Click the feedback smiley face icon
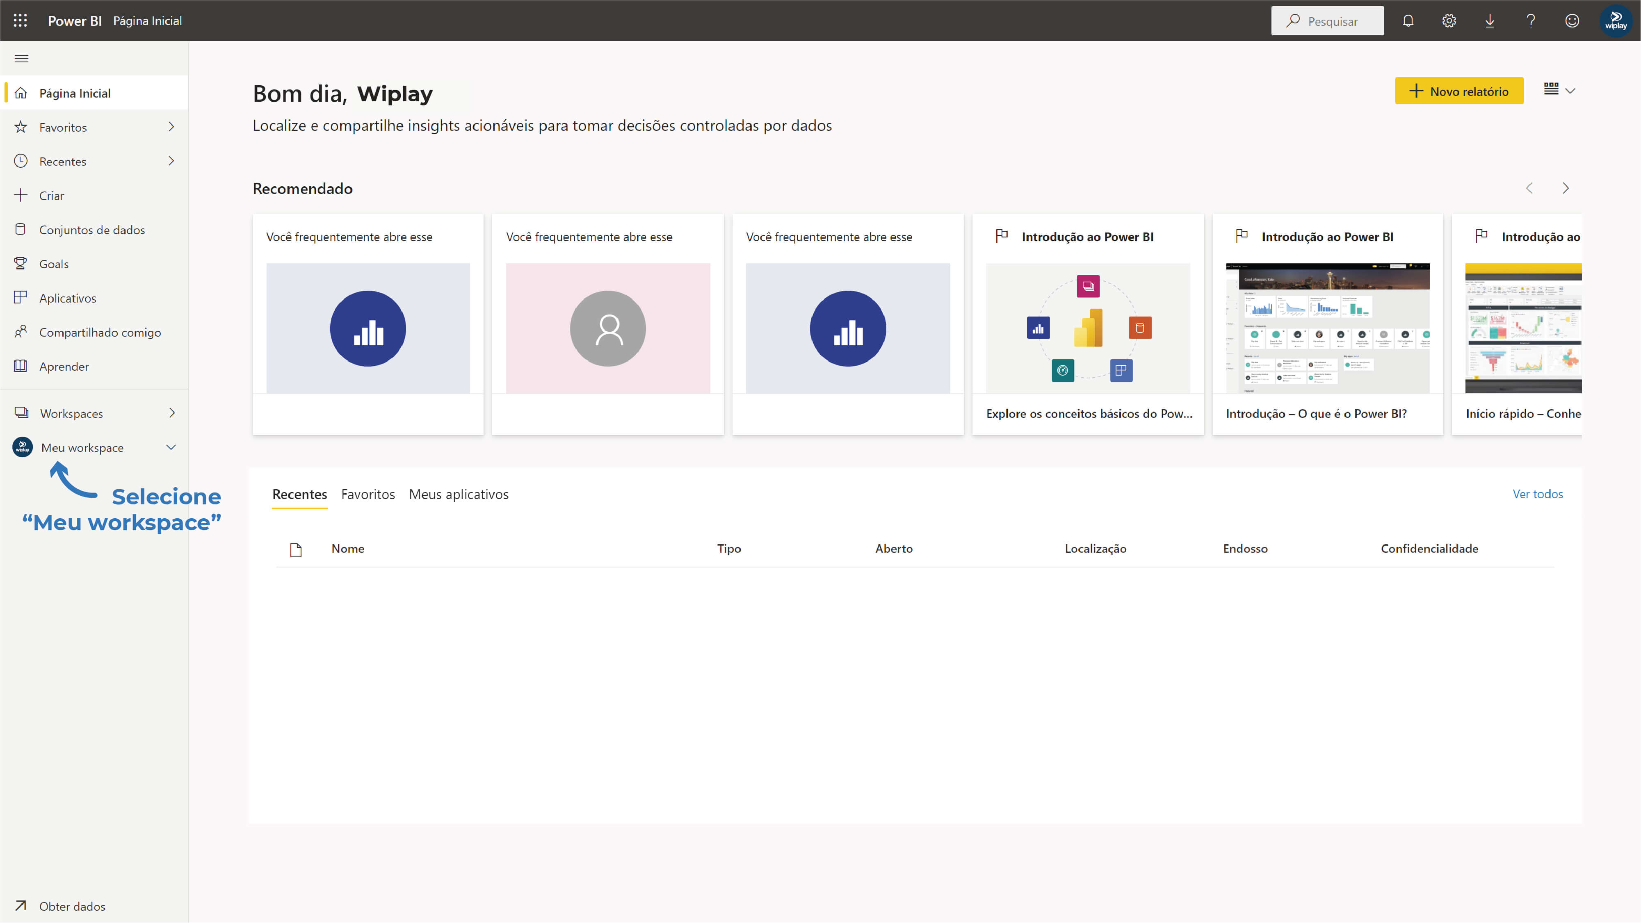Image resolution: width=1641 pixels, height=923 pixels. coord(1572,21)
